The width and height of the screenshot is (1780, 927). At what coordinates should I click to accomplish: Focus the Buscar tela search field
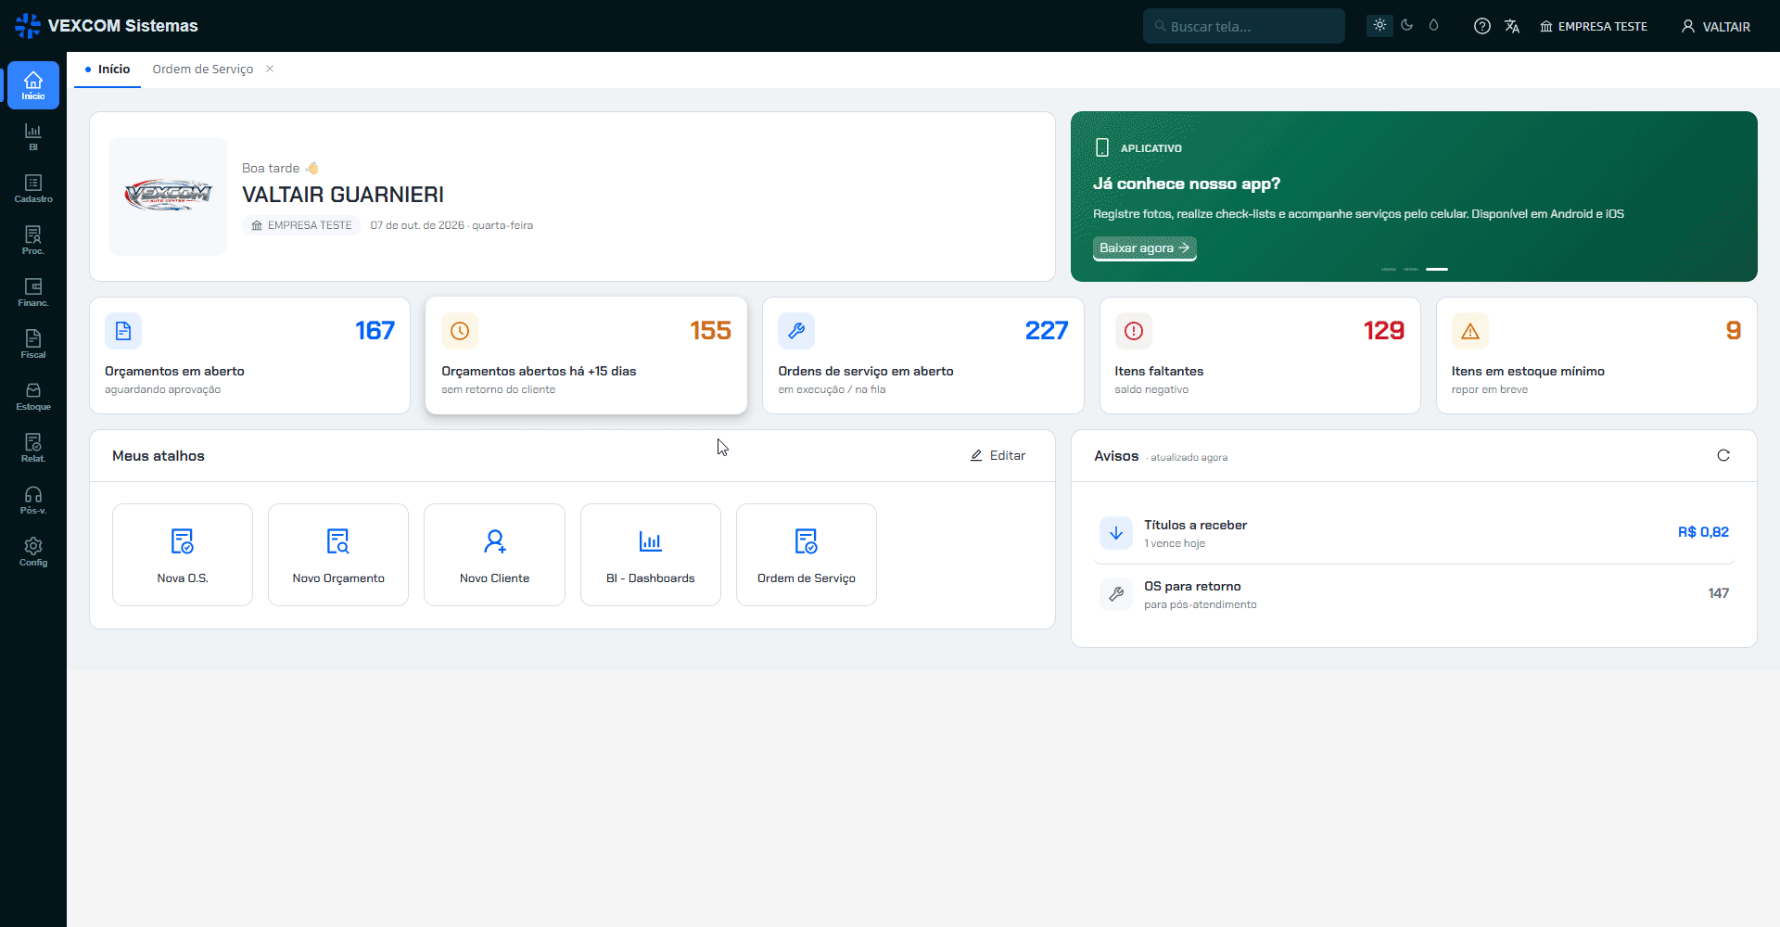pos(1244,26)
